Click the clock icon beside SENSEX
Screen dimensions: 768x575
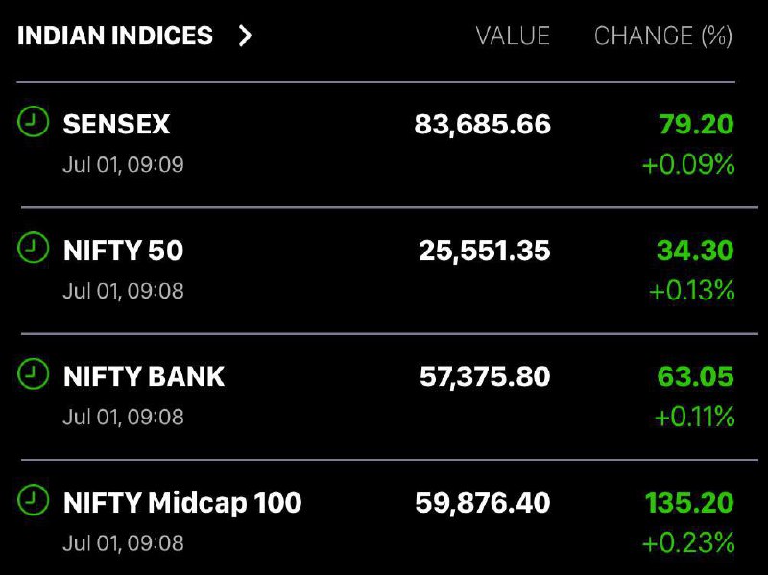(33, 122)
